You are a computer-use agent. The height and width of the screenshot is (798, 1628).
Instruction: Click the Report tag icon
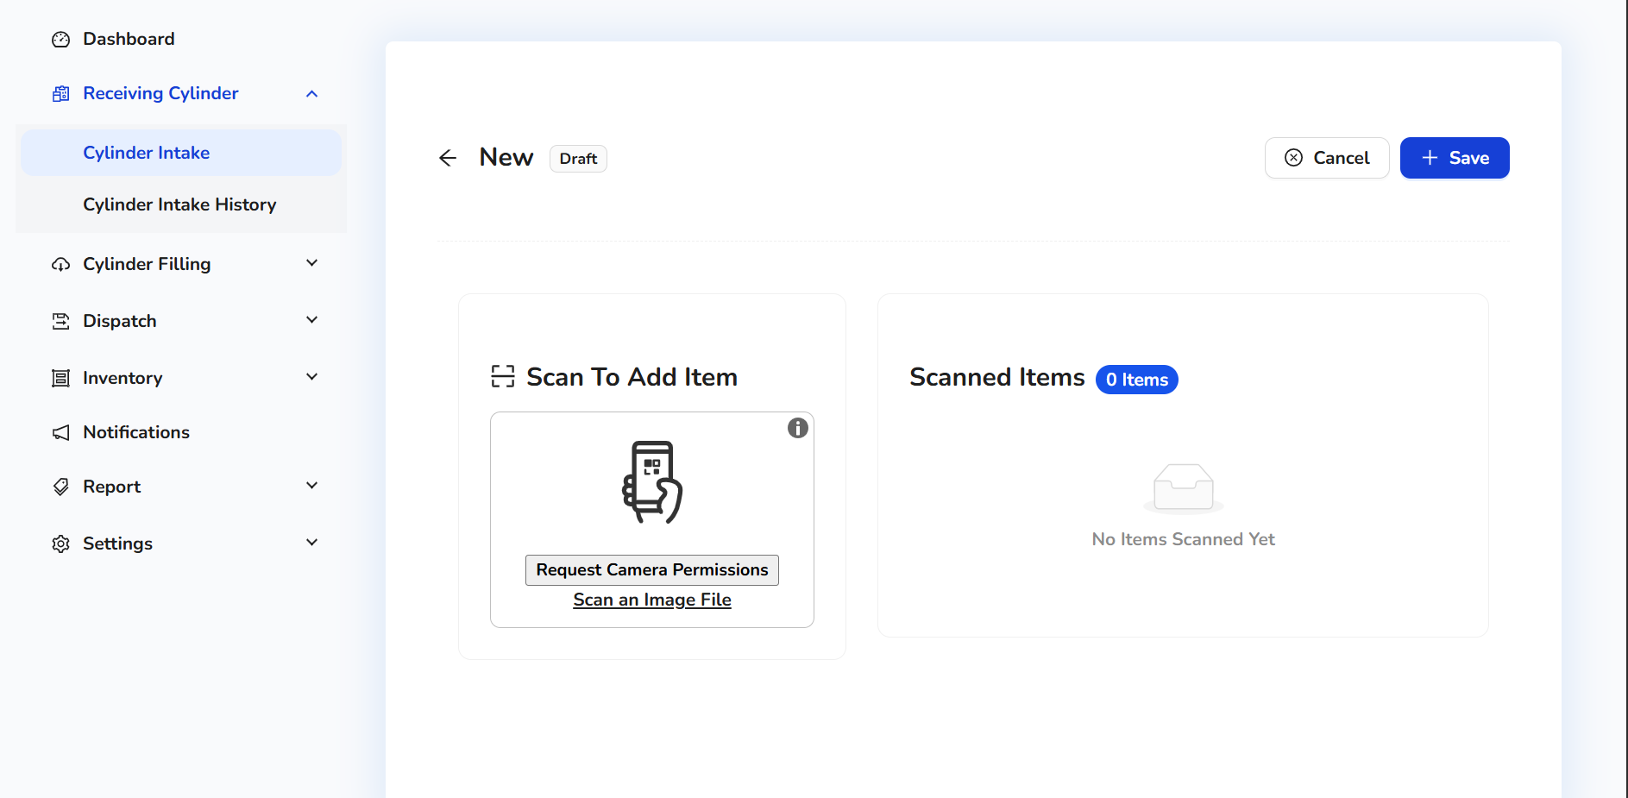pyautogui.click(x=60, y=487)
